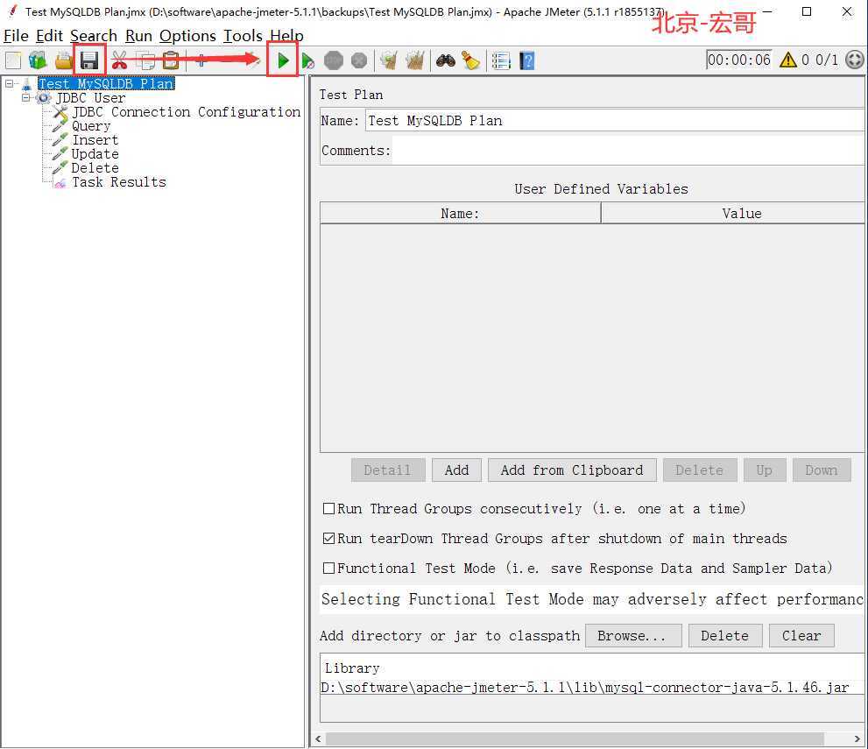Click the Detail button
The image size is (868, 749).
point(387,470)
